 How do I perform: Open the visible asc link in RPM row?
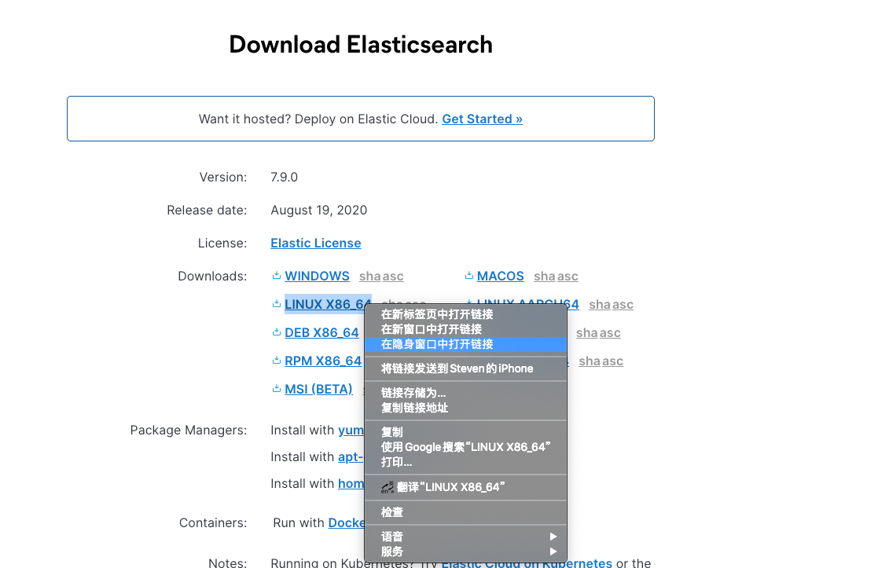click(x=612, y=361)
